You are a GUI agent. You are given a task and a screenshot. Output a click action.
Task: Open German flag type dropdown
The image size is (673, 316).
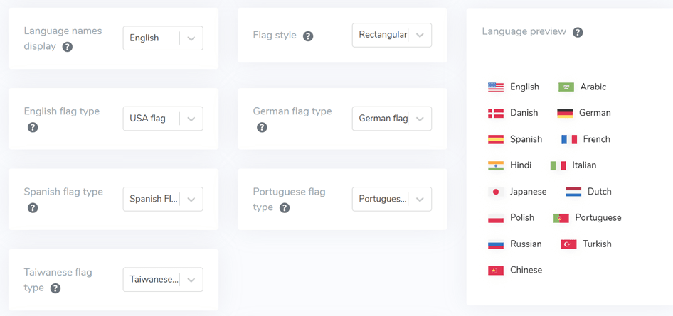point(392,119)
